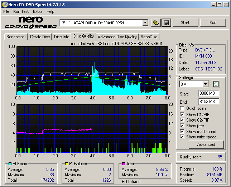Image resolution: width=231 pixels, height=187 pixels.
Task: Open the drive selection dropdown
Action: pos(145,23)
